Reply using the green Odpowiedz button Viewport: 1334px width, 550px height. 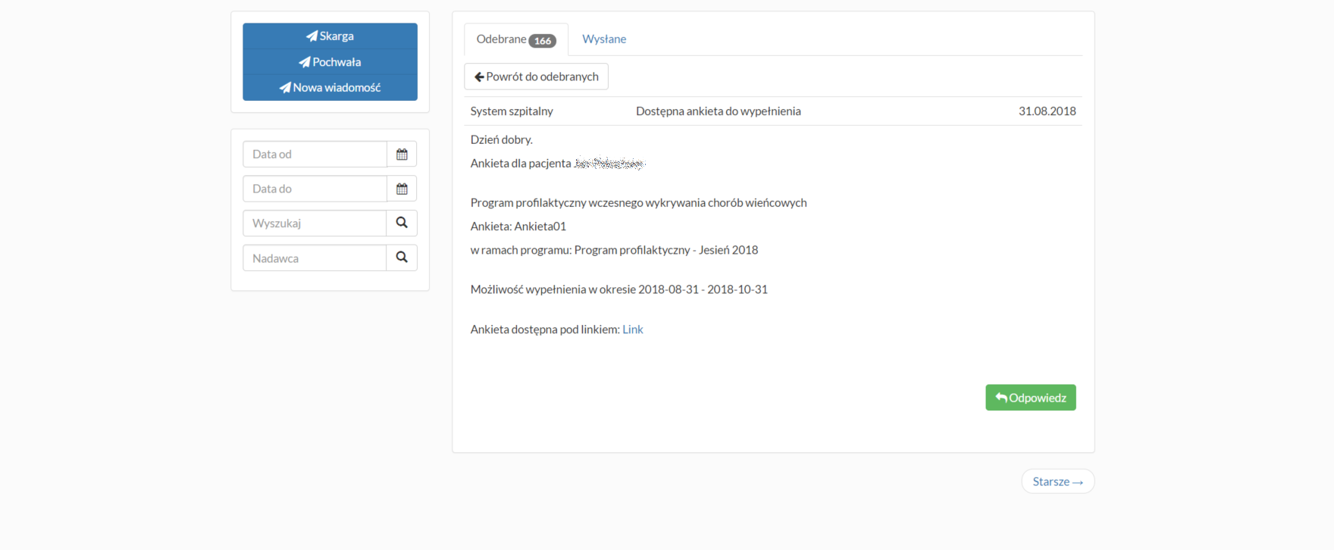pyautogui.click(x=1030, y=398)
